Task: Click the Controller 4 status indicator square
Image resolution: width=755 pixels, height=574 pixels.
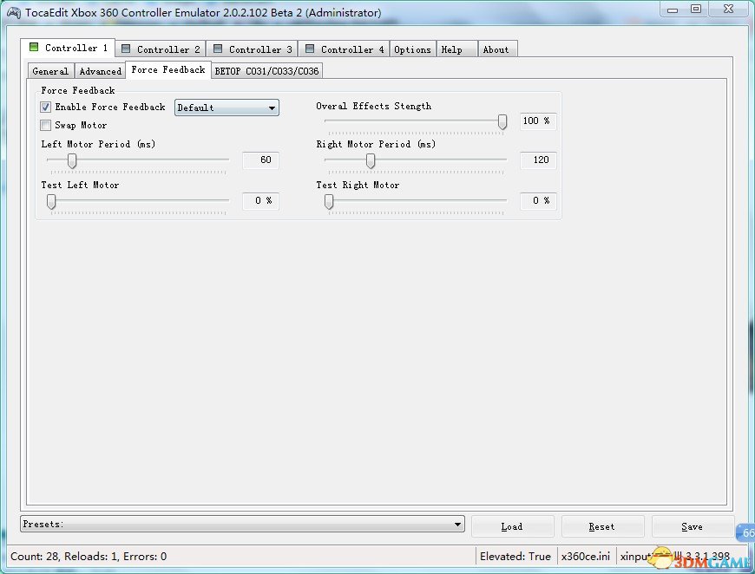Action: 310,49
